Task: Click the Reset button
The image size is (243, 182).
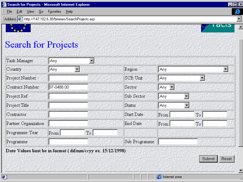Action: (x=226, y=159)
